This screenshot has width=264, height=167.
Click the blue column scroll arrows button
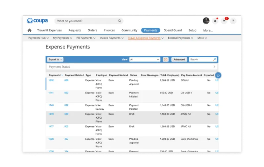(x=218, y=75)
